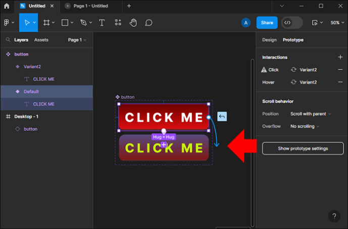Open a new tab with plus
This screenshot has width=348, height=229.
[129, 6]
